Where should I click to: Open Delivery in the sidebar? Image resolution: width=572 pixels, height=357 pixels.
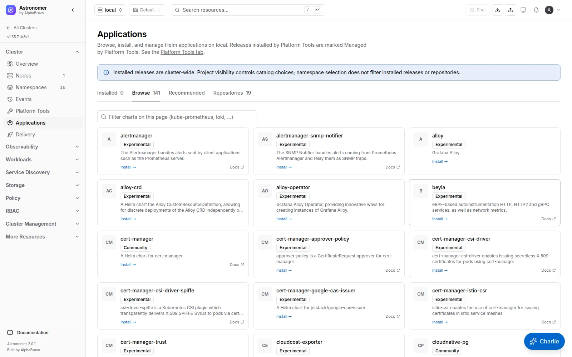point(43,135)
